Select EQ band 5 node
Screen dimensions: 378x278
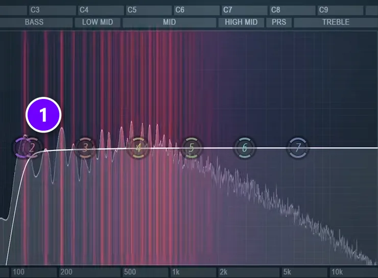coord(192,148)
